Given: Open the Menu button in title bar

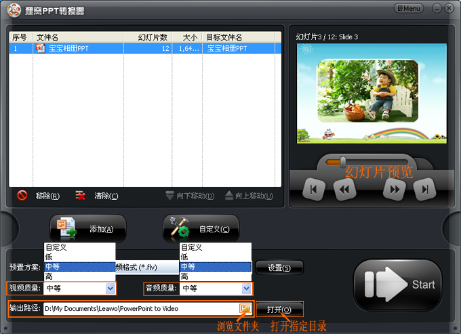Looking at the screenshot, I should tap(409, 9).
